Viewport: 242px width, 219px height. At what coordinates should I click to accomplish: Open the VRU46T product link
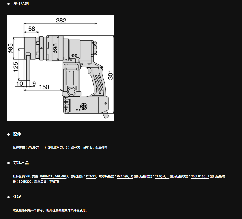pos(61,176)
